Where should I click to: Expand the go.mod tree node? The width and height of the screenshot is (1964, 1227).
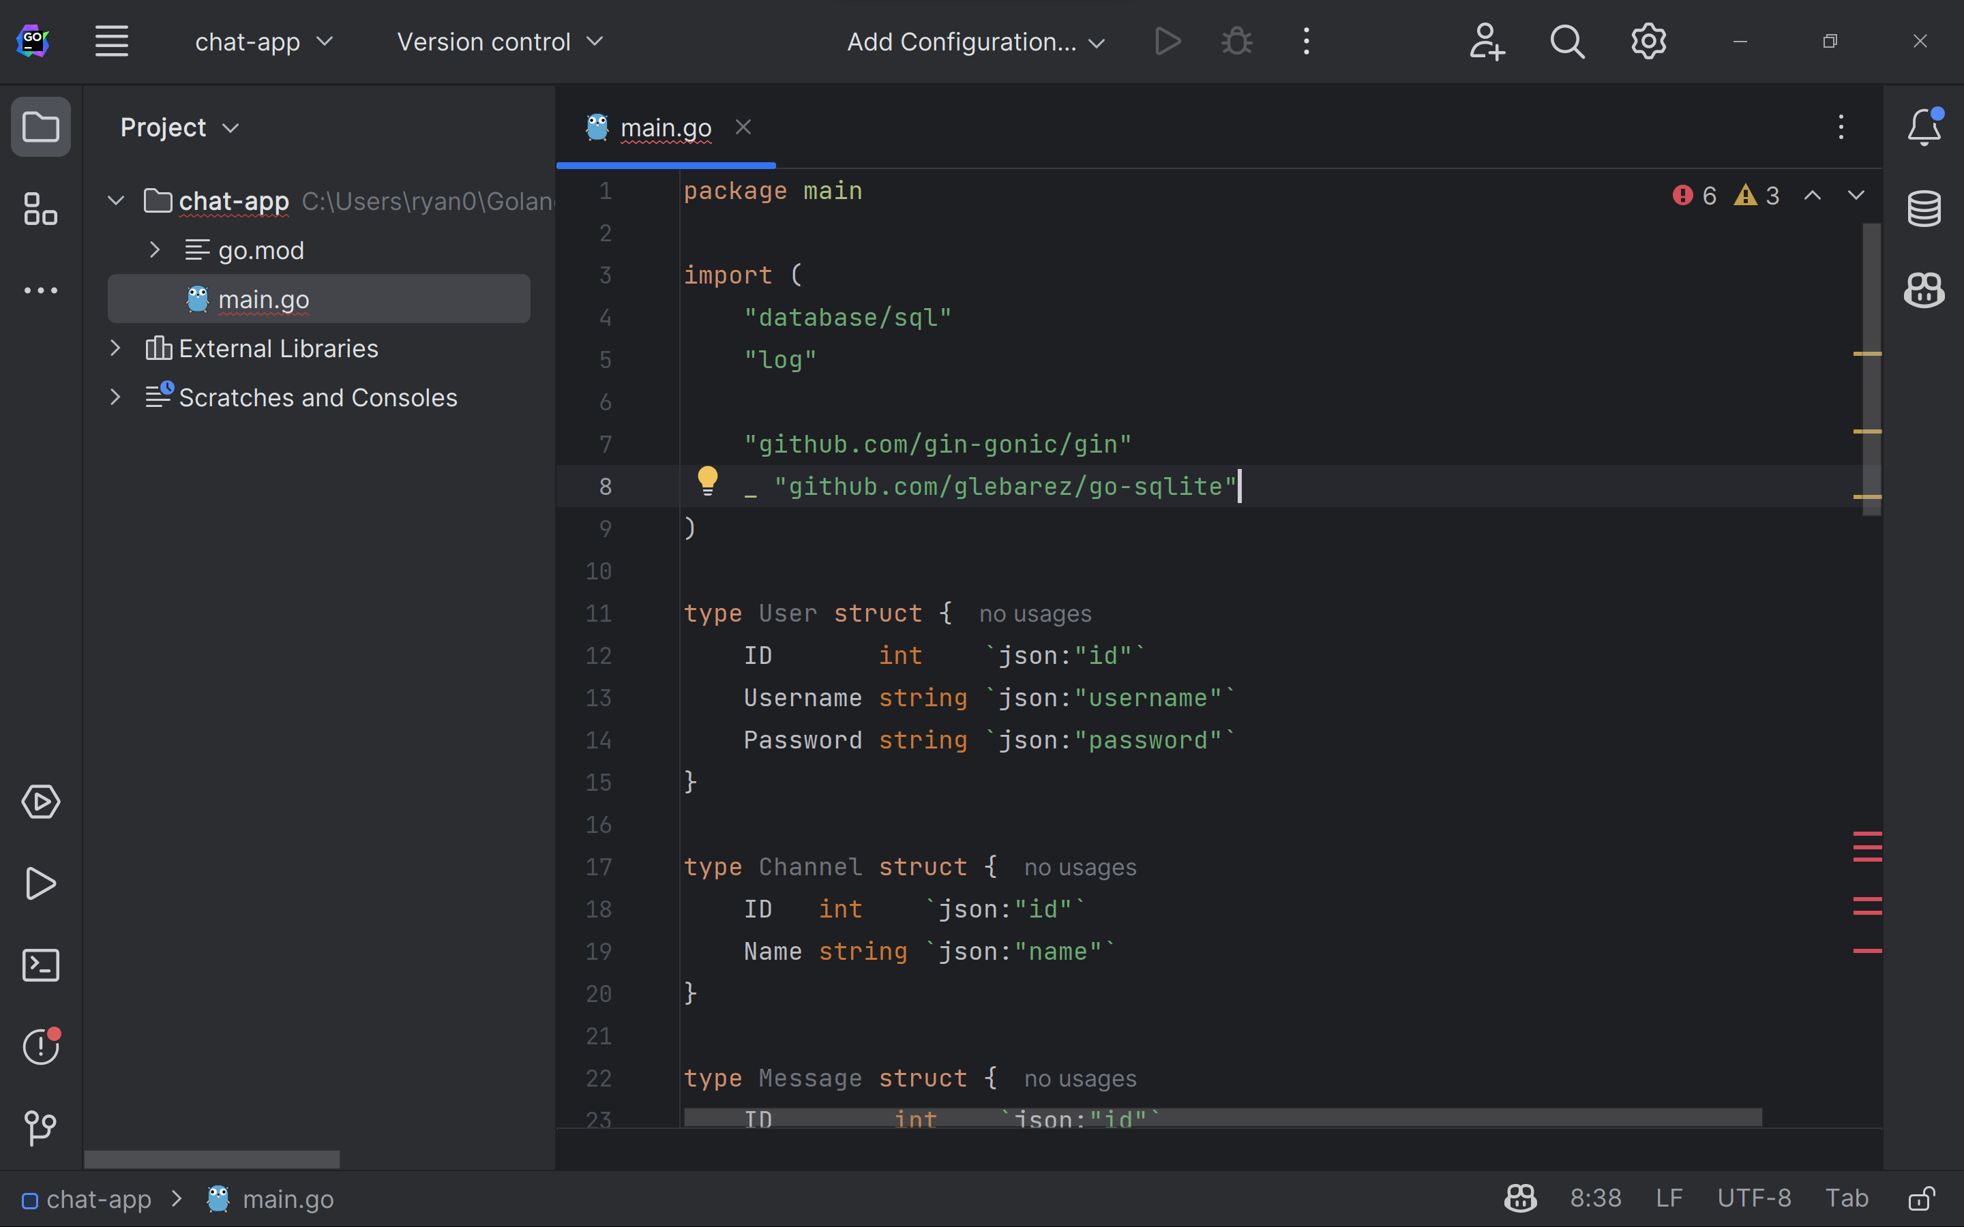pyautogui.click(x=155, y=250)
